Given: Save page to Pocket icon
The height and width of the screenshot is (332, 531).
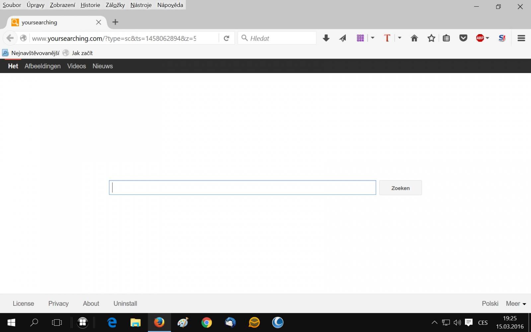Looking at the screenshot, I should pyautogui.click(x=463, y=38).
